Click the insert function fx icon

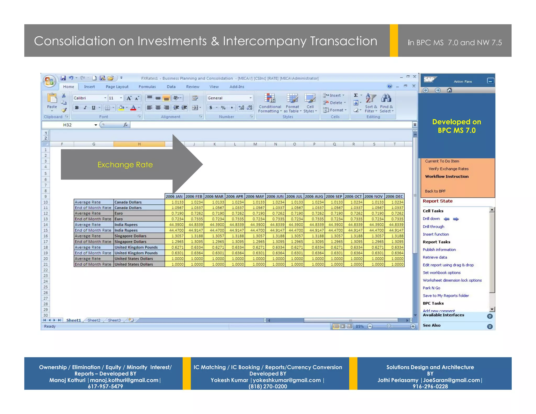pos(125,125)
